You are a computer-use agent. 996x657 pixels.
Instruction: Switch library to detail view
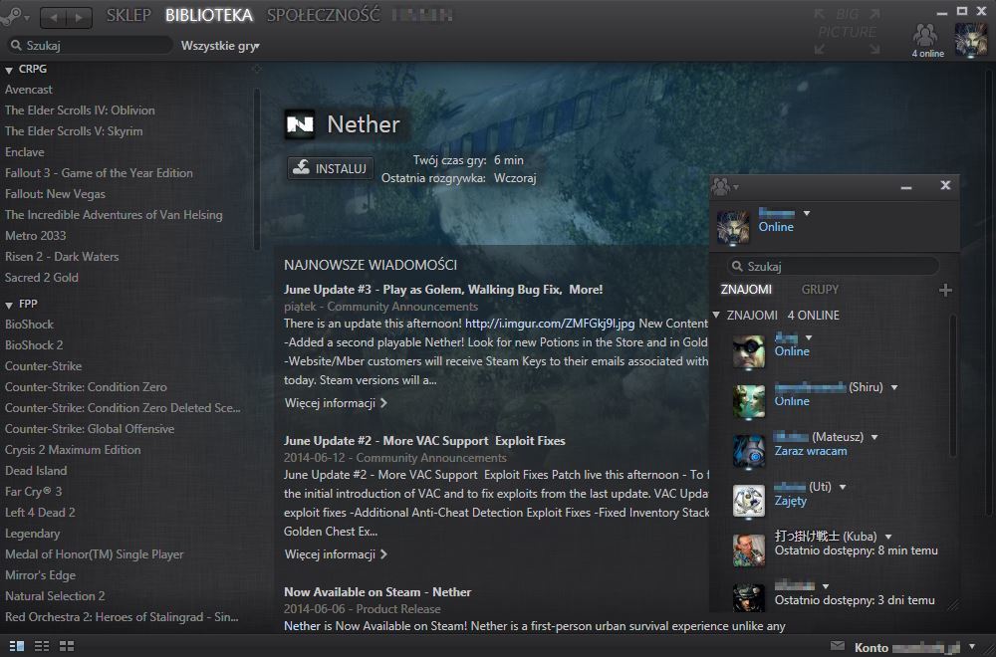tap(17, 646)
